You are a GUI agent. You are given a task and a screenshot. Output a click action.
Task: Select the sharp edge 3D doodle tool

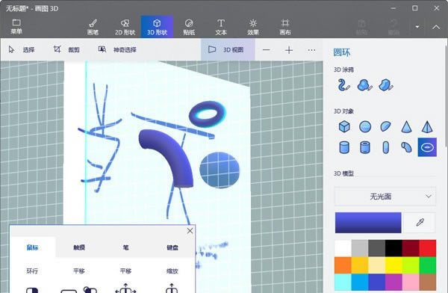(386, 85)
